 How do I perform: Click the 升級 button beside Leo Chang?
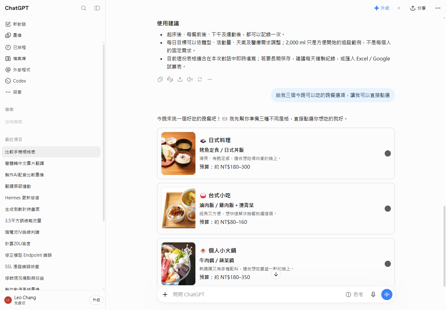coord(96,300)
